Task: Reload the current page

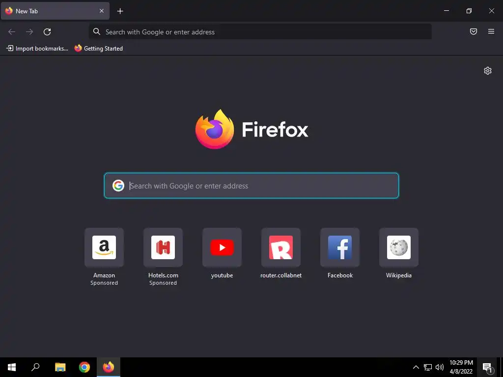Action: click(47, 32)
